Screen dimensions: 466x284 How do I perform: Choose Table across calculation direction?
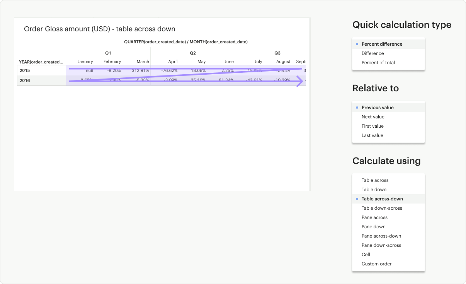point(375,180)
